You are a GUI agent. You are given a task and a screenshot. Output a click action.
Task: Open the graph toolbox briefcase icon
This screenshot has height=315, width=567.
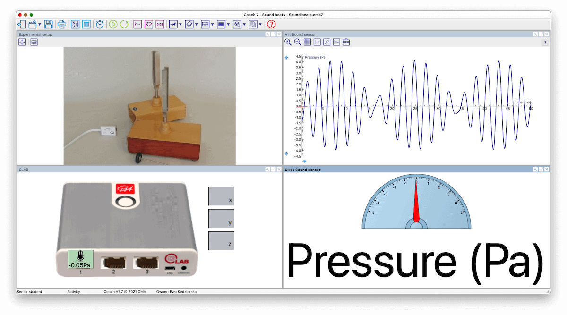point(346,42)
